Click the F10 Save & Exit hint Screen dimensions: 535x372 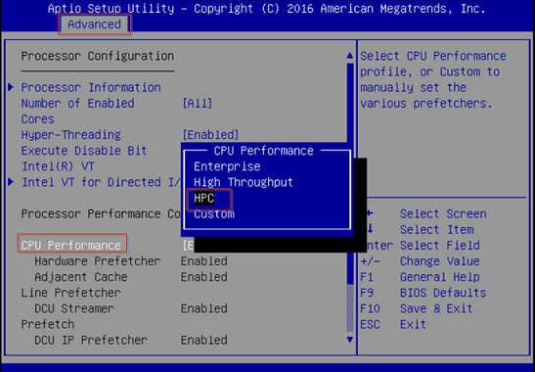(x=417, y=308)
